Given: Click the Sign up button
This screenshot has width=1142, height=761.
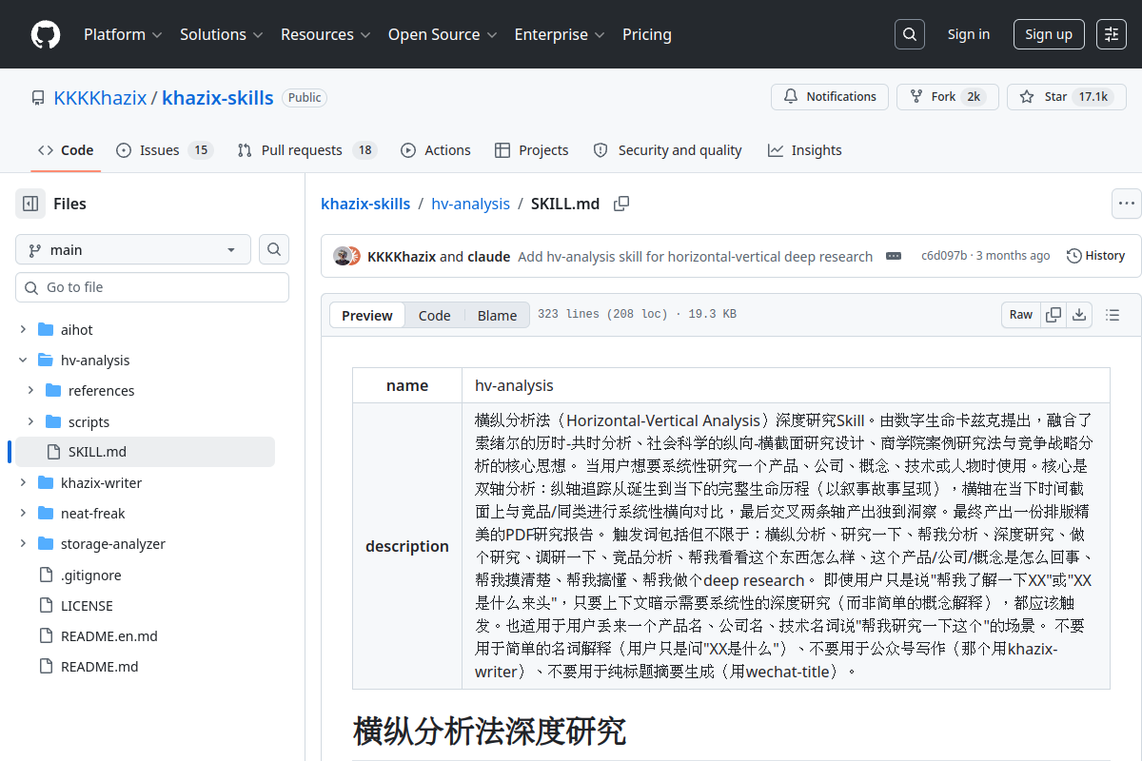Looking at the screenshot, I should (1049, 34).
